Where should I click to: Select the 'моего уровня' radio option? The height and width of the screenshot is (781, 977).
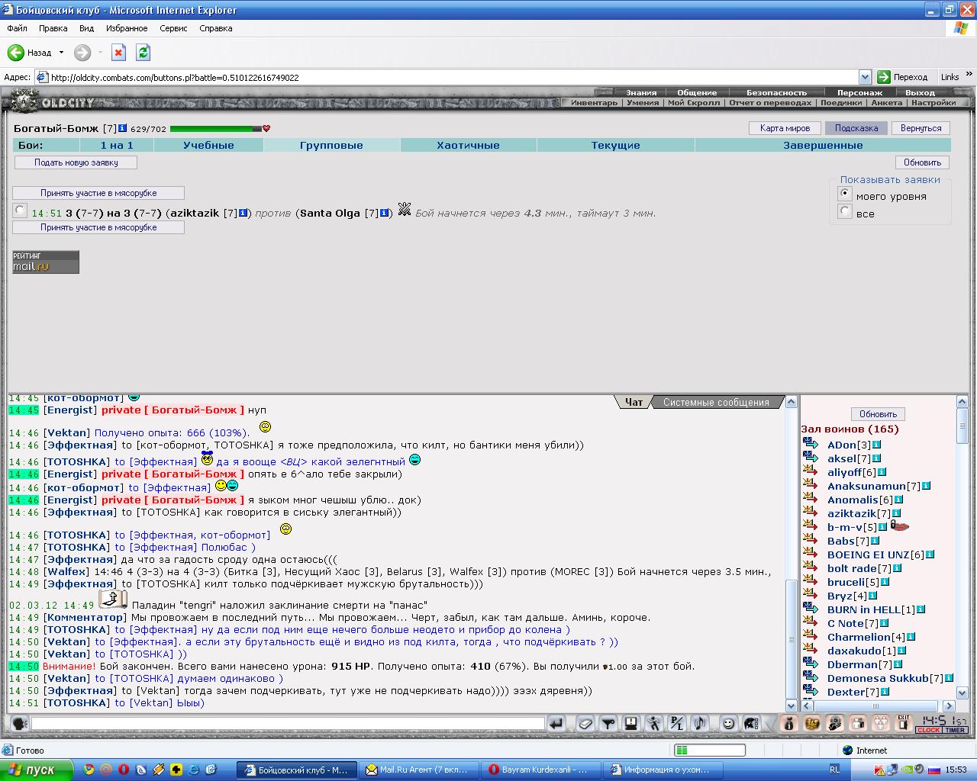point(844,194)
